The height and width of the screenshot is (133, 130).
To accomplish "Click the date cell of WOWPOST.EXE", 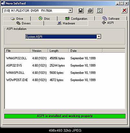I will coord(83,80).
